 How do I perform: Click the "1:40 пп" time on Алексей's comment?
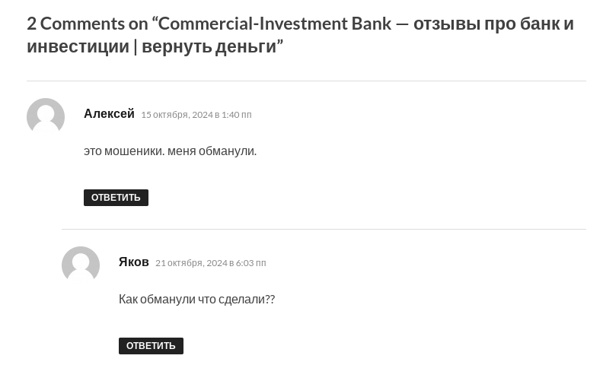coord(236,115)
